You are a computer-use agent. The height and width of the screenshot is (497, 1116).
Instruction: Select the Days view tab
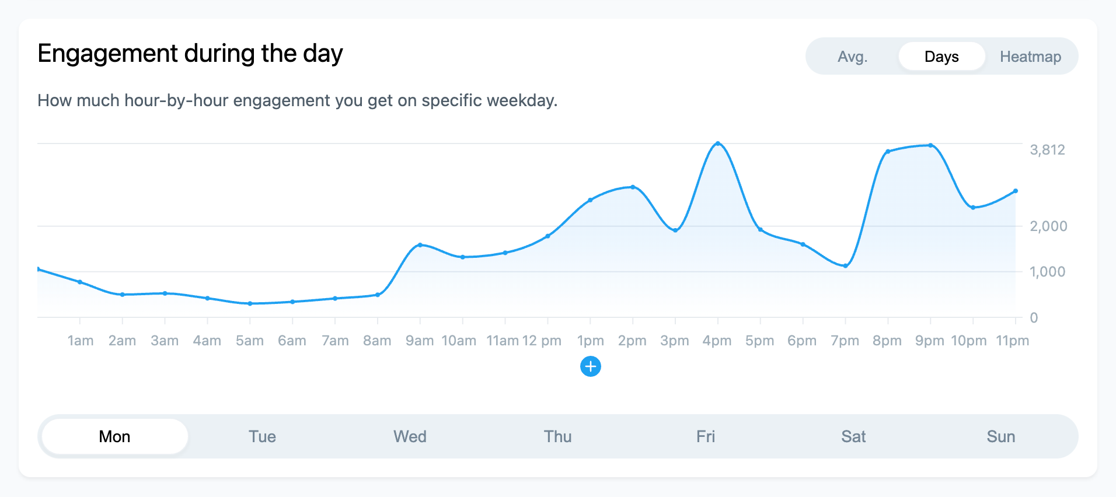[x=941, y=57]
